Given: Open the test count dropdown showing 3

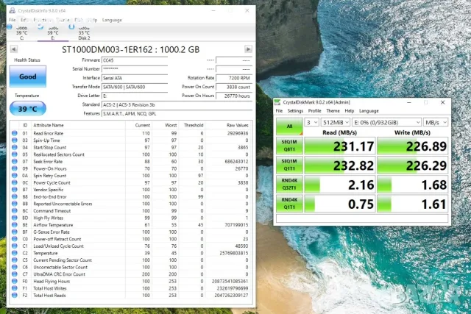Looking at the screenshot, I should click(311, 122).
